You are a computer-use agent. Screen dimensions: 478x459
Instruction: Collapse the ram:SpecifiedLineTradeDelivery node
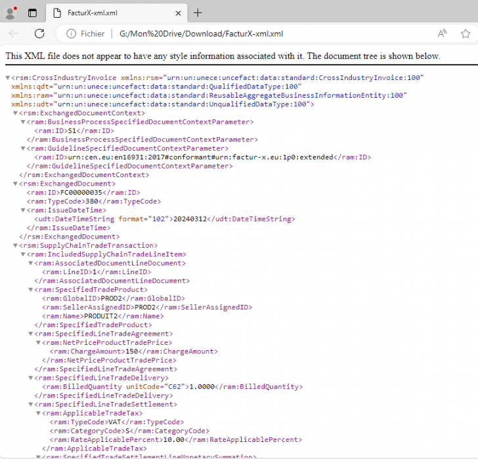[30, 378]
